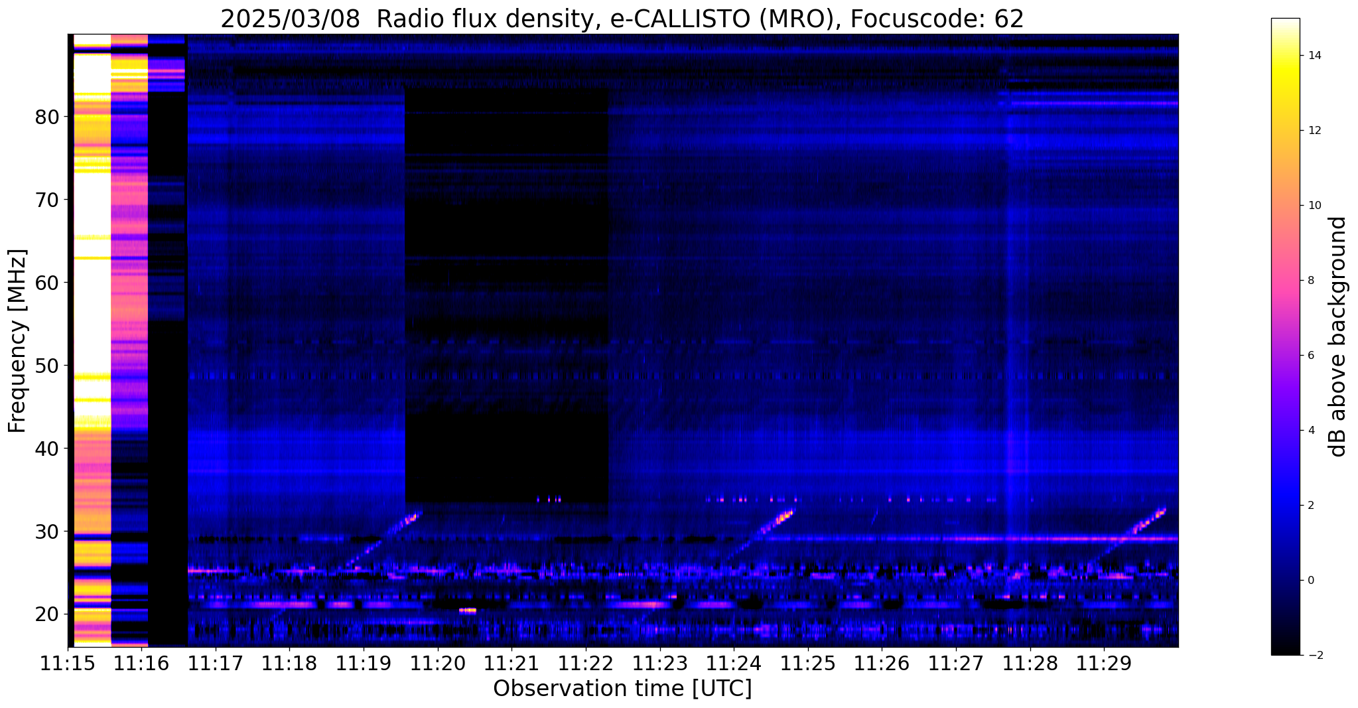
Task: Click the colorbar tick value 10
Action: (x=1314, y=206)
